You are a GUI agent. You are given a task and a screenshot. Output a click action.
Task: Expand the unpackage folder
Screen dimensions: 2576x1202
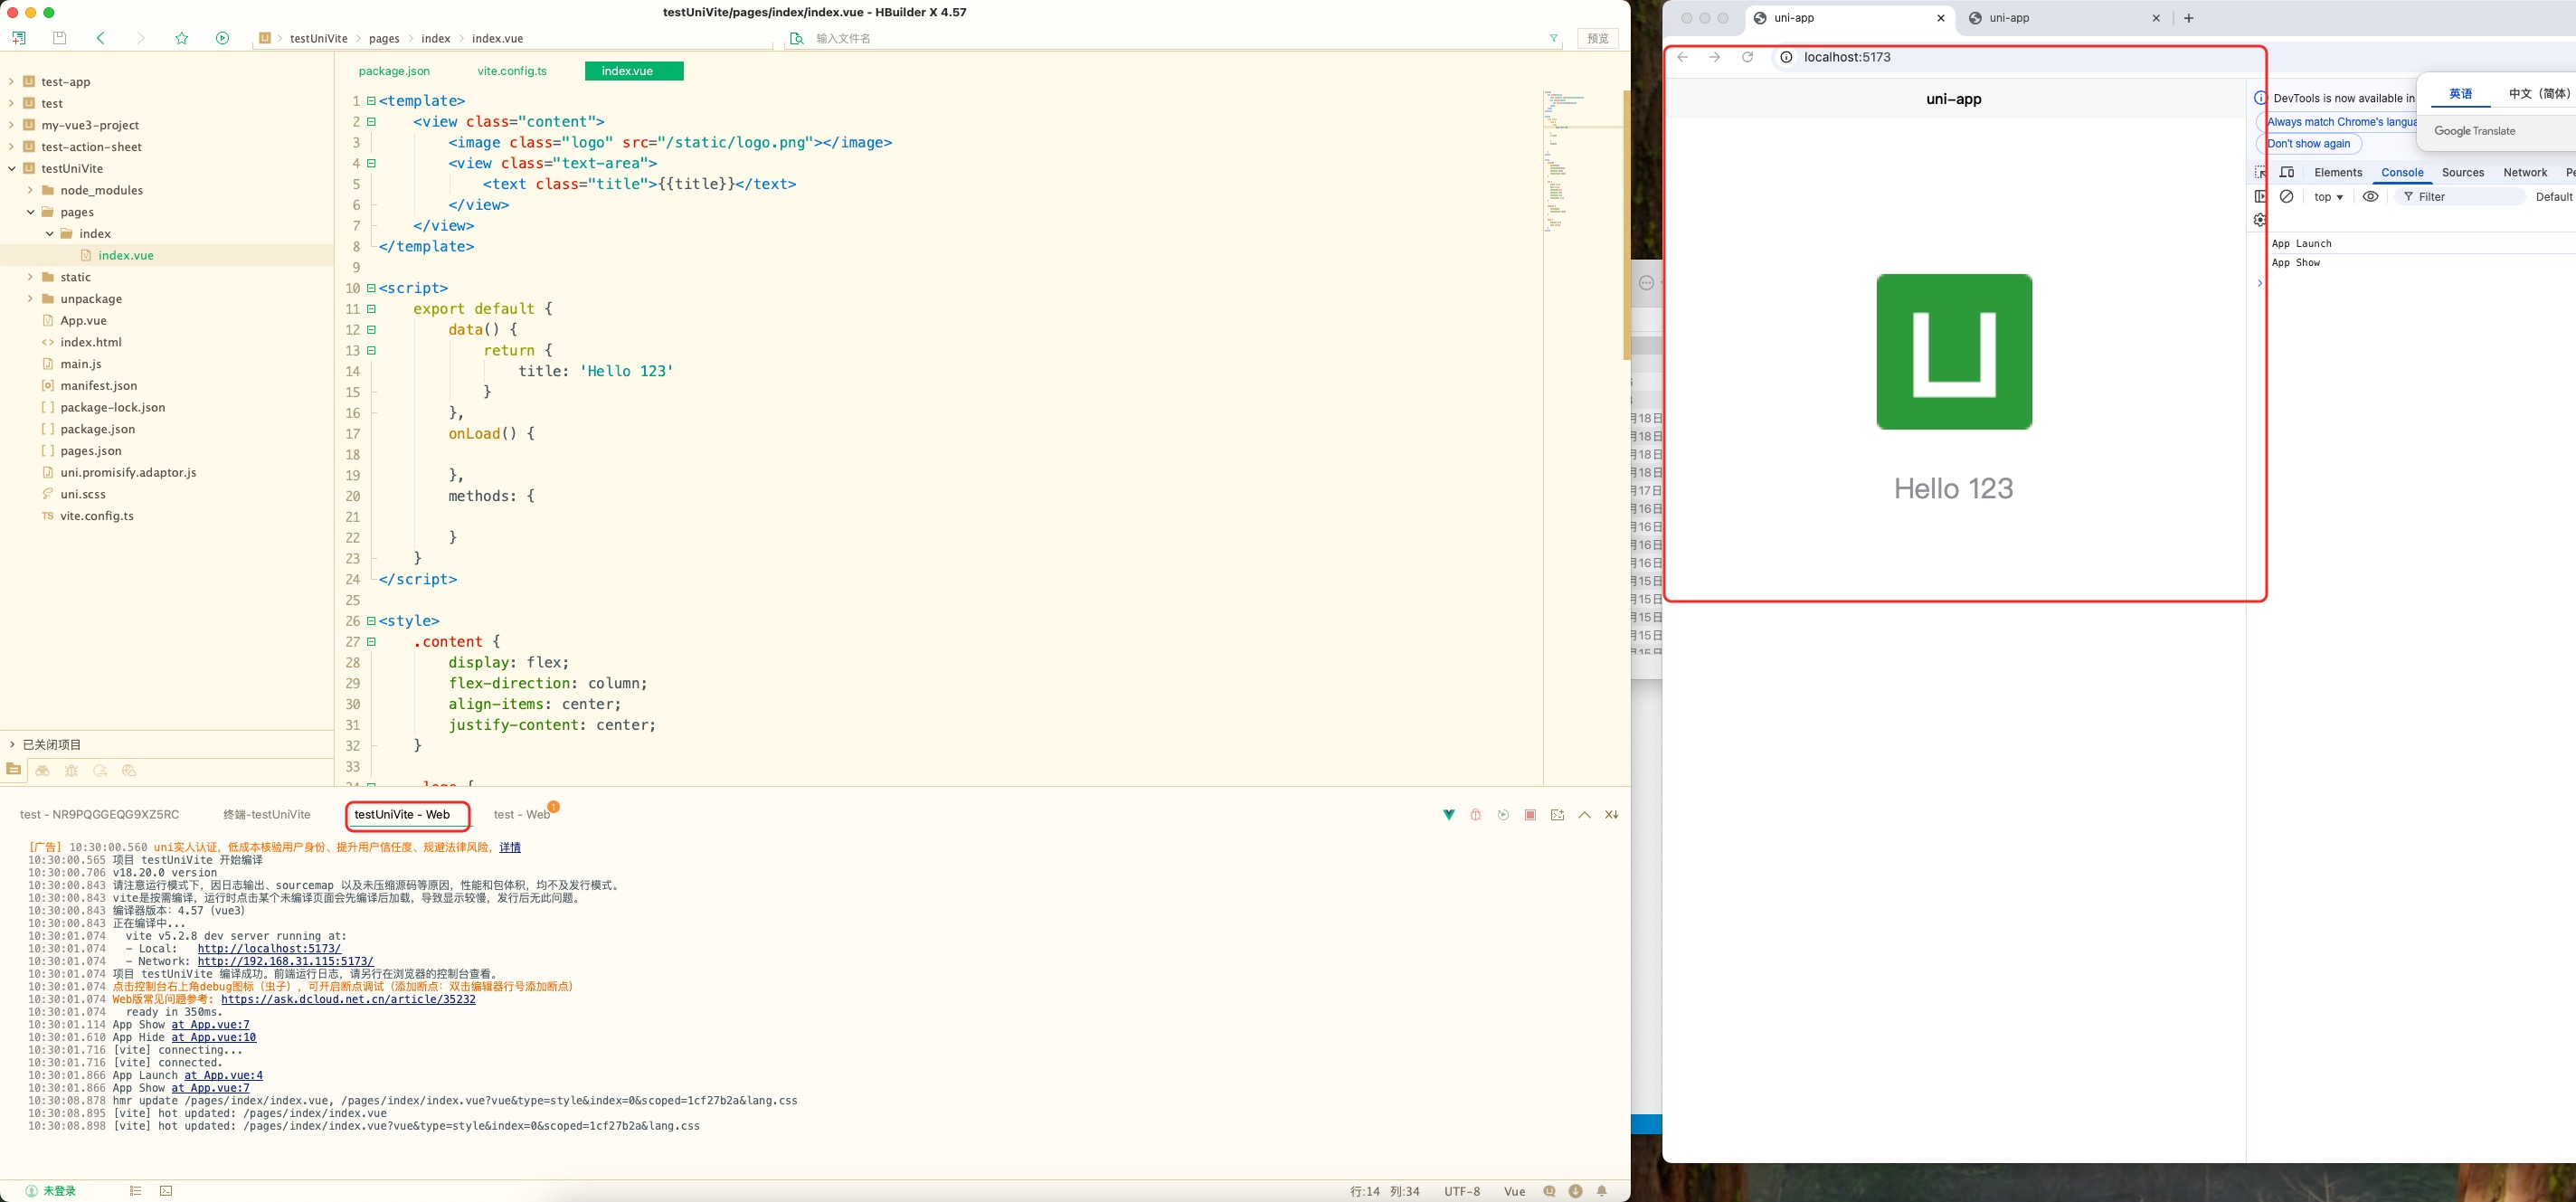pyautogui.click(x=30, y=299)
